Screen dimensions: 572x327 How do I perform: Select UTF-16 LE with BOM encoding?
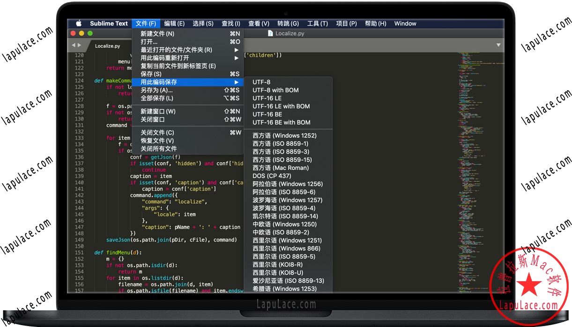[x=281, y=106]
